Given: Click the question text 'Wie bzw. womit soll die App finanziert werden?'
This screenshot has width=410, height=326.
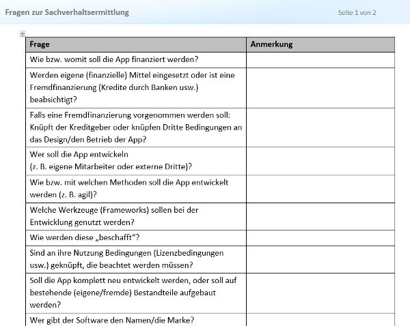Looking at the screenshot, I should [x=114, y=60].
